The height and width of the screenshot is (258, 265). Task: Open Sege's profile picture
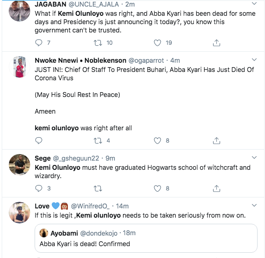[19, 165]
